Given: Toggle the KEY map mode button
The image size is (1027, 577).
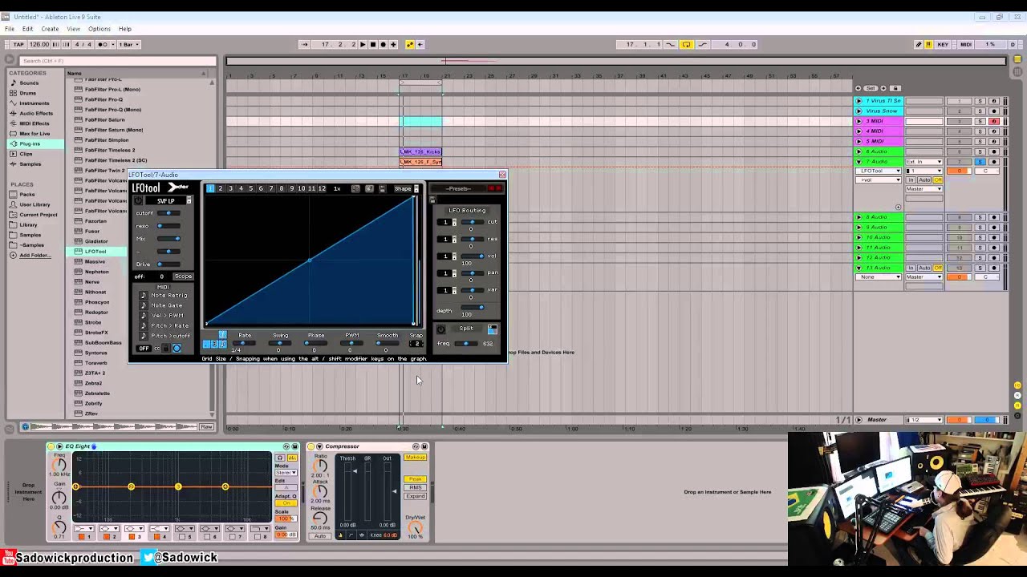Looking at the screenshot, I should click(943, 45).
